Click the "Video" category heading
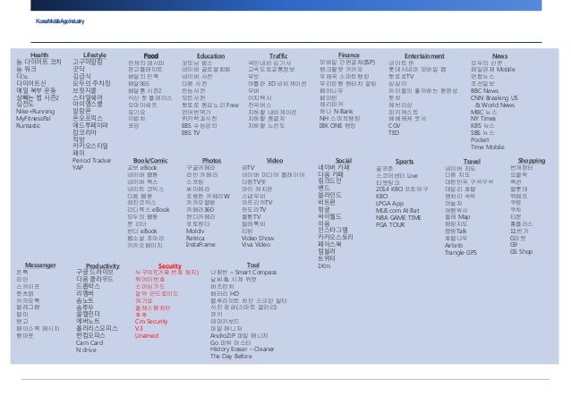Image resolution: width=571 pixels, height=395 pixels. point(275,160)
